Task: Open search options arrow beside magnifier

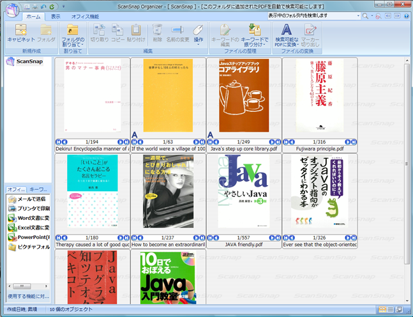Action: coord(372,16)
